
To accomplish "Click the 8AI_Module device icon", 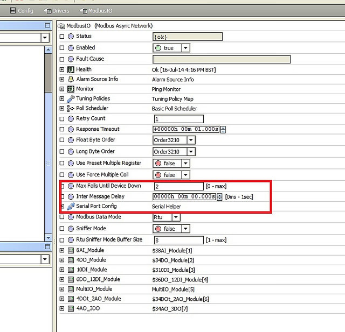I will coord(71,251).
